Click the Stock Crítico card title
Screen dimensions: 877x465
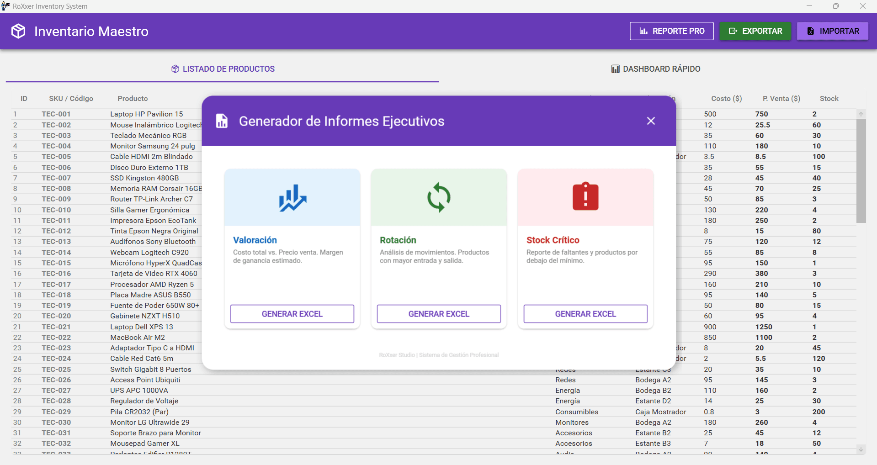click(553, 240)
